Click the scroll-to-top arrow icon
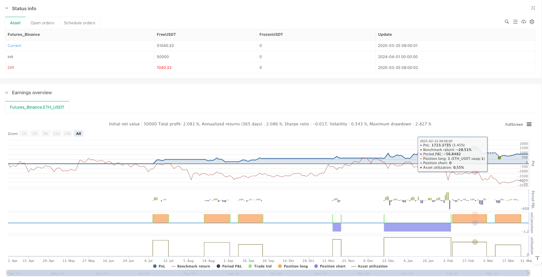This screenshot has height=277, width=542. [x=537, y=259]
